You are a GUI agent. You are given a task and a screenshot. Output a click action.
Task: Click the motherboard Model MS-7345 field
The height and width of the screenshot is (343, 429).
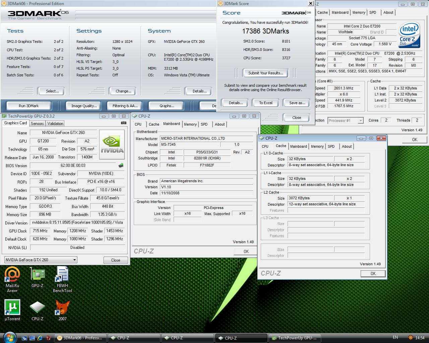point(190,145)
